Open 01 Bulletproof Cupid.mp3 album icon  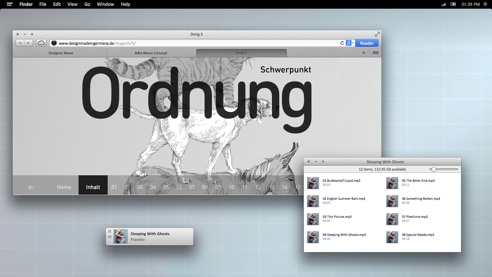(x=313, y=183)
